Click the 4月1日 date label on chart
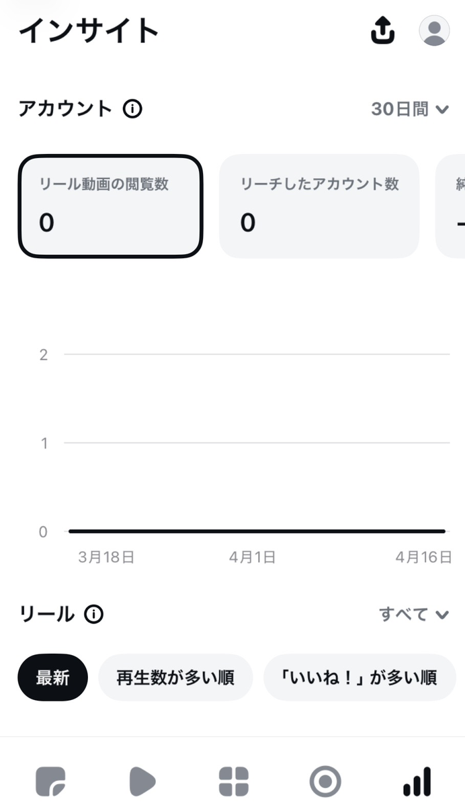465x807 pixels. [x=251, y=557]
